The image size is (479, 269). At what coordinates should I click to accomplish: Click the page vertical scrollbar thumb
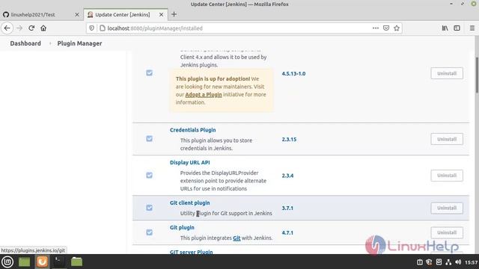coord(476,75)
